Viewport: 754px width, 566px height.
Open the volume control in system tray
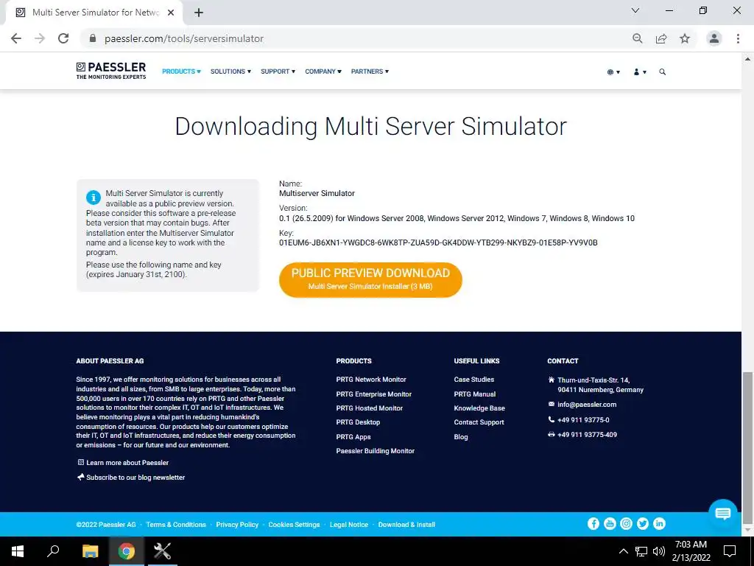click(x=659, y=551)
